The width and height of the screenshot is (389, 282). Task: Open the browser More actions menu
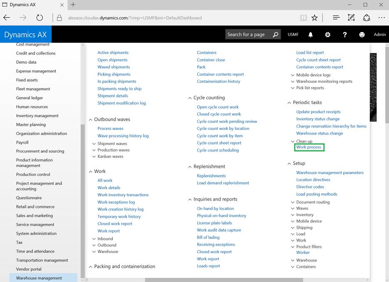point(382,17)
